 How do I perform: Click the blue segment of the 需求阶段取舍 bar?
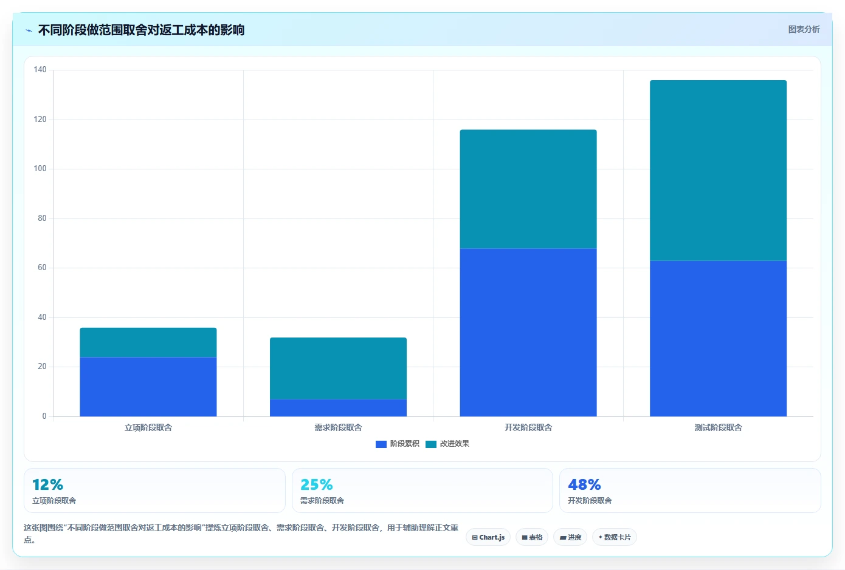click(x=338, y=408)
